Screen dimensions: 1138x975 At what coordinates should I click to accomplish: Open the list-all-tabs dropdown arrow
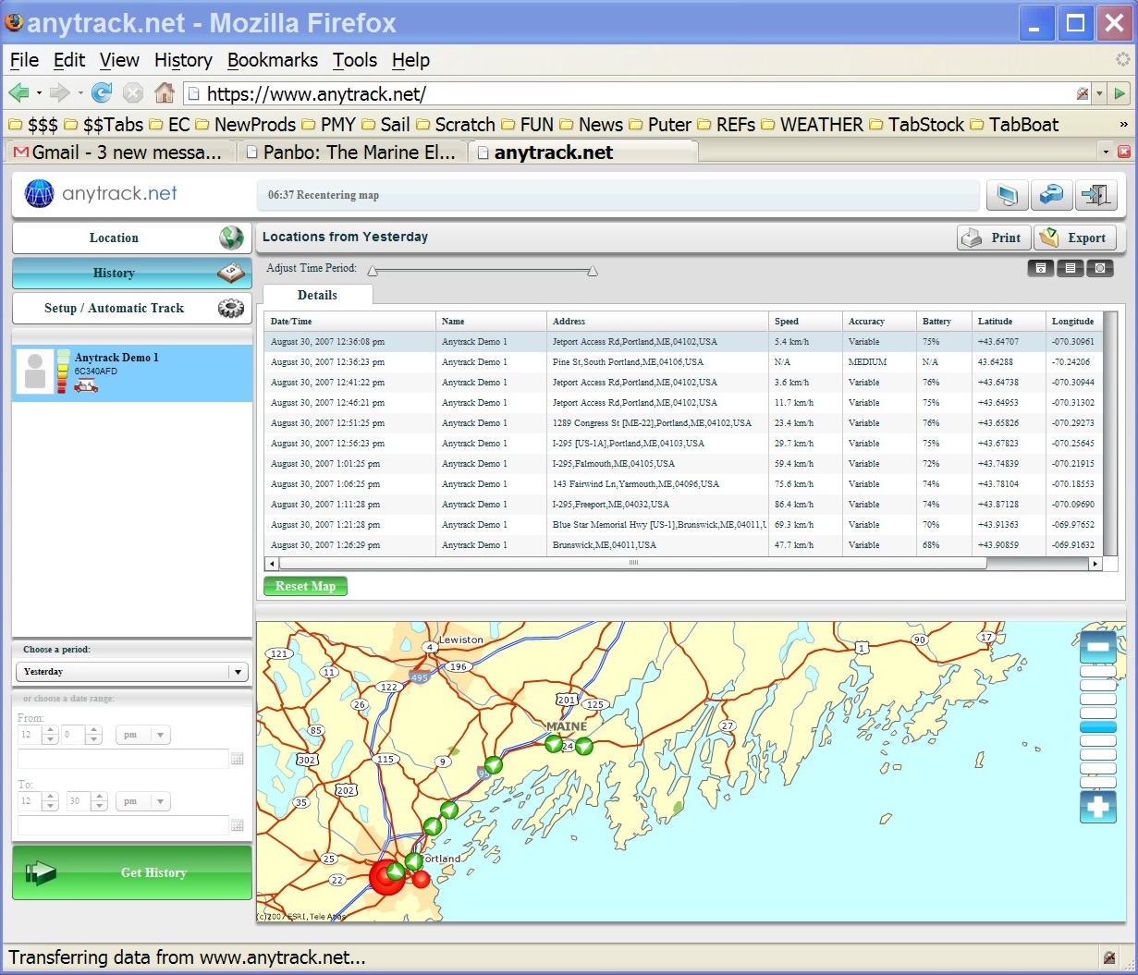pos(1106,152)
